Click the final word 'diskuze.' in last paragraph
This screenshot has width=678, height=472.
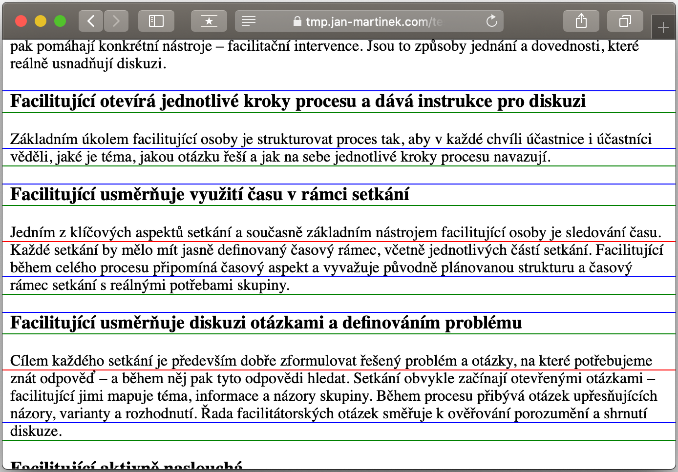[36, 431]
